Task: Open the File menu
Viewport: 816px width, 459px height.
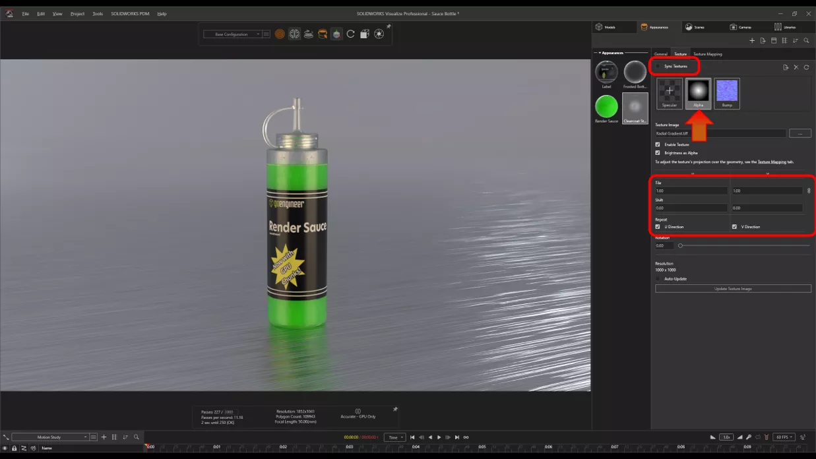Action: pos(26,14)
